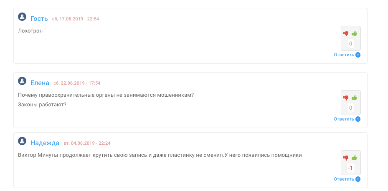The height and width of the screenshot is (191, 388).
Task: Open Гость author name link
Action: (x=39, y=18)
